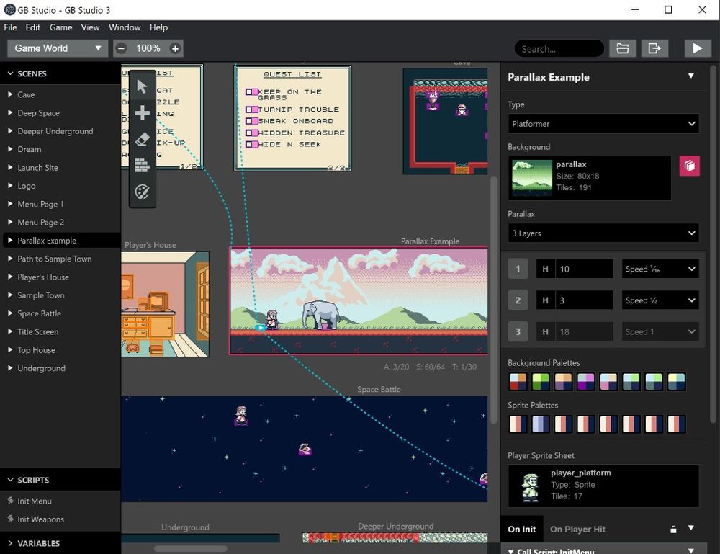Viewport: 720px width, 554px height.
Task: Click layer 2 height input field
Action: [584, 300]
